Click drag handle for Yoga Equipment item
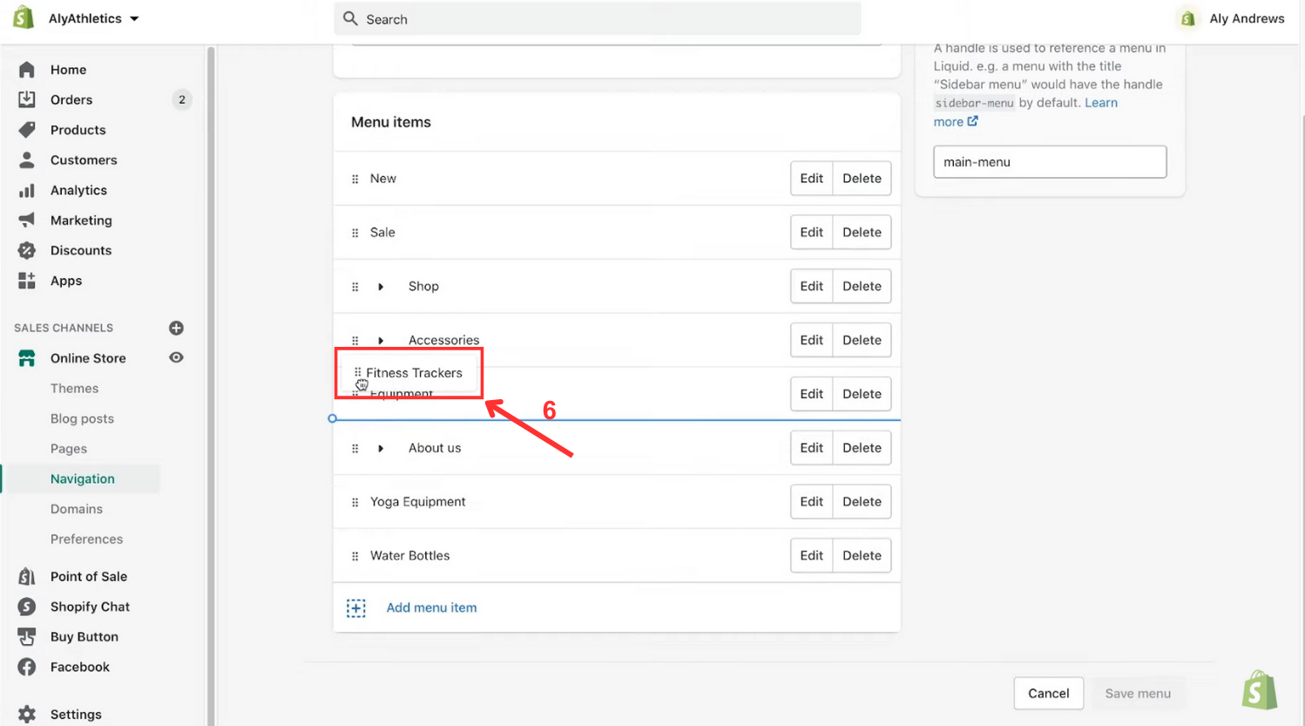Image resolution: width=1305 pixels, height=726 pixels. [x=355, y=502]
